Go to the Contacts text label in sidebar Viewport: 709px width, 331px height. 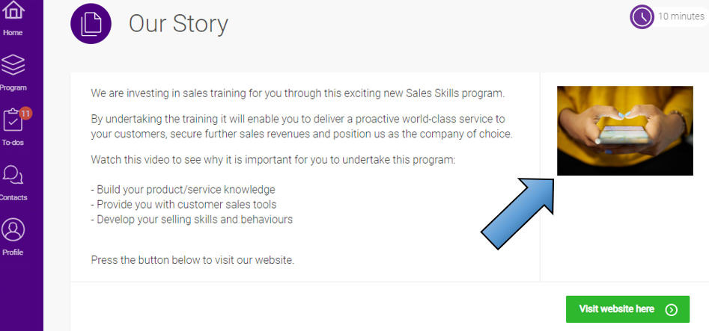[13, 197]
